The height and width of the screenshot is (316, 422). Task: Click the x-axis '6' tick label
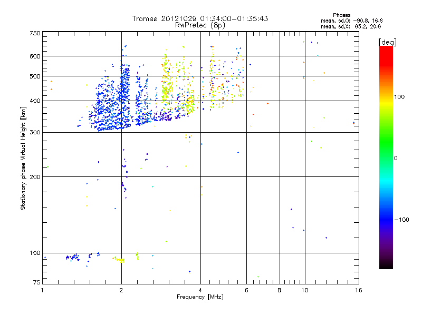[246, 290]
